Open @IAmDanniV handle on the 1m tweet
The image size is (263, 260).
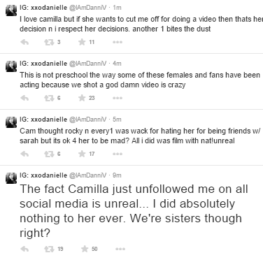click(x=87, y=8)
